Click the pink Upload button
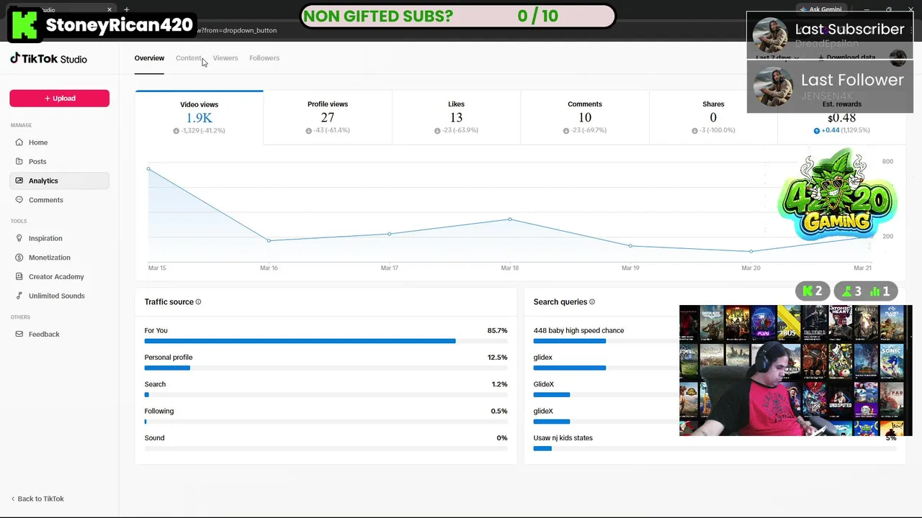This screenshot has width=922, height=518. pyautogui.click(x=59, y=99)
